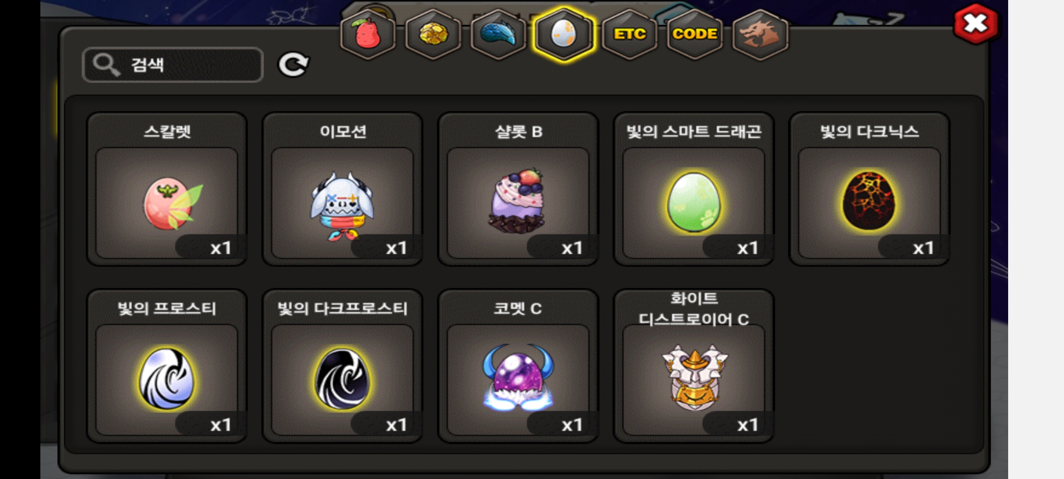Select the 이모션 egg item
This screenshot has height=479, width=1064.
coord(342,189)
